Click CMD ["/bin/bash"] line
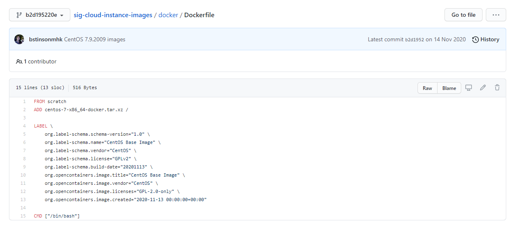 click(x=57, y=216)
